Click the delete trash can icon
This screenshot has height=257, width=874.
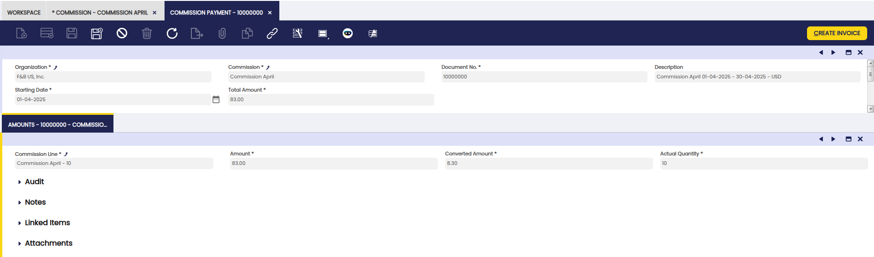tap(147, 33)
